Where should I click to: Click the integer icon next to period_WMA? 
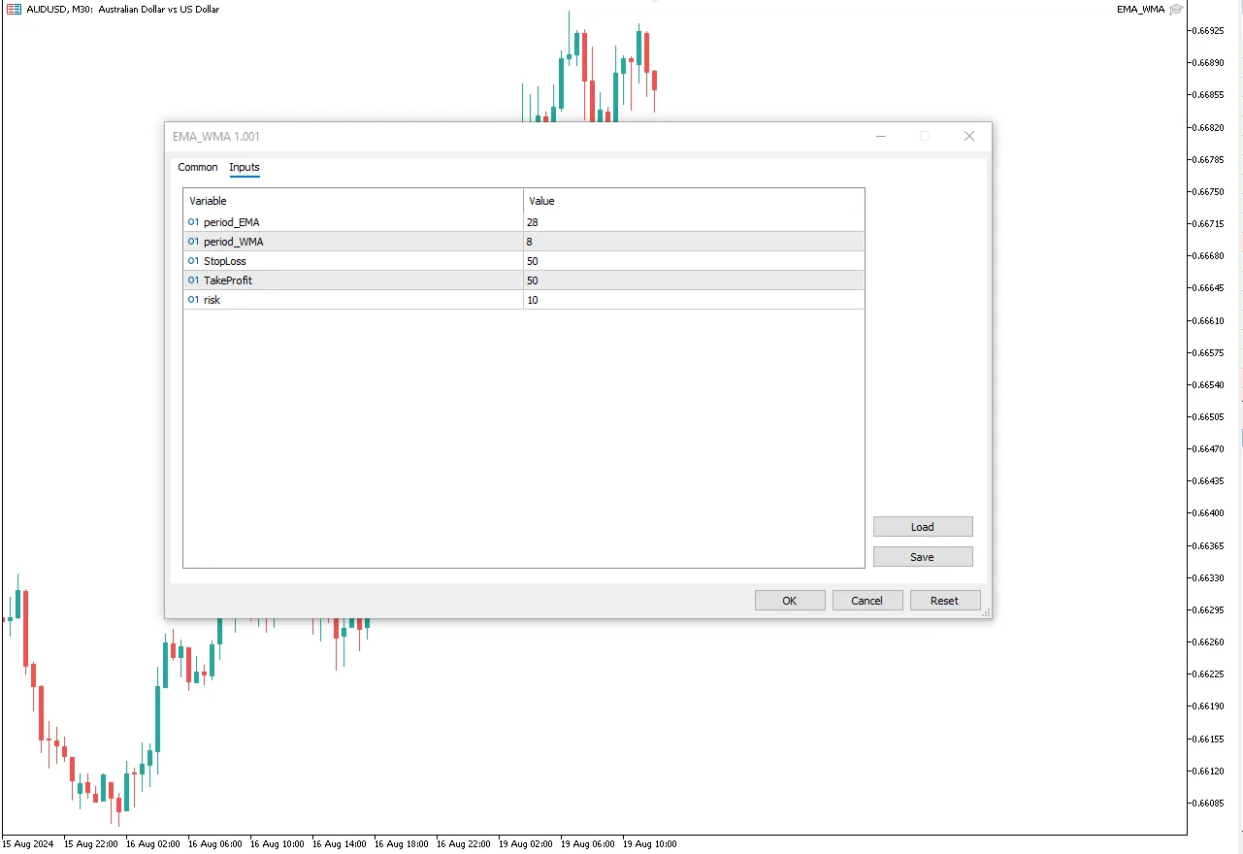(x=194, y=242)
